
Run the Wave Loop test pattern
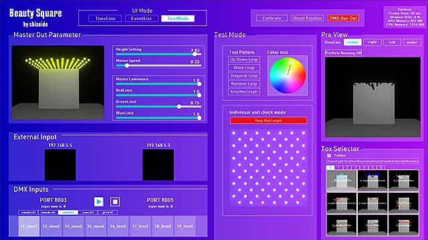coord(243,67)
